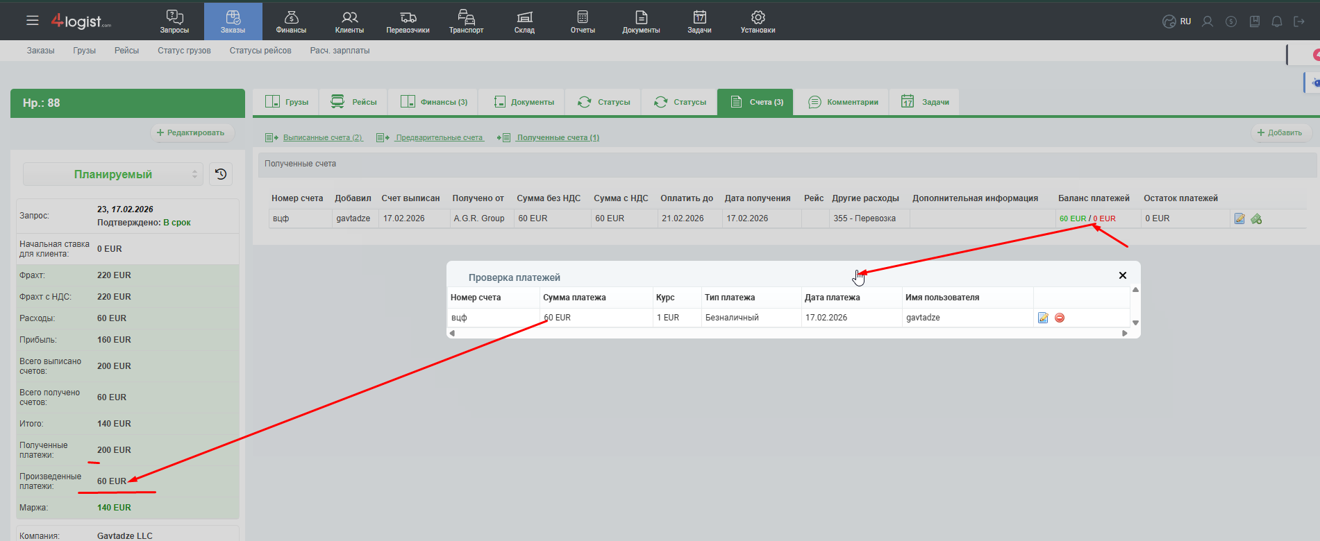Open the Финансы section in the top navigation

[291, 22]
